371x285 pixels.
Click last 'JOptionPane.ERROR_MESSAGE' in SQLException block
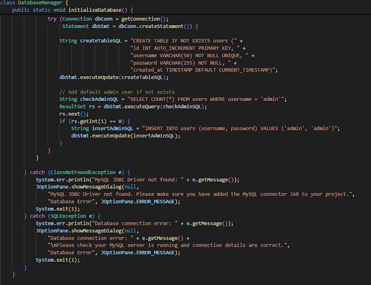[137, 253]
